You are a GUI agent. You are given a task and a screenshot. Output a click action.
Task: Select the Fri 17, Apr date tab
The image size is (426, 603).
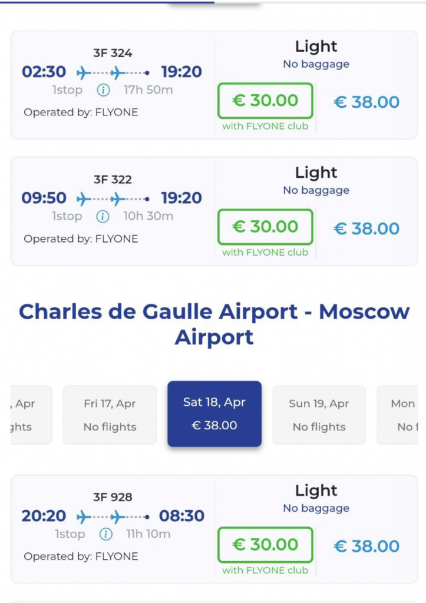[110, 415]
